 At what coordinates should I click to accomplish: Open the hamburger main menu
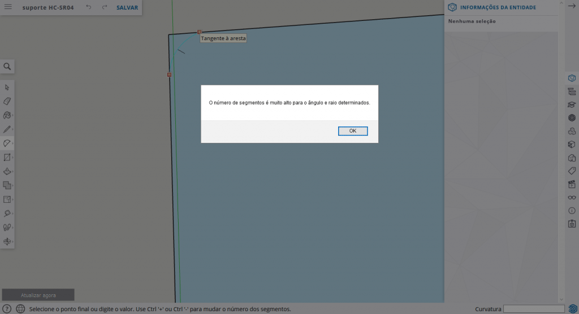click(x=8, y=7)
